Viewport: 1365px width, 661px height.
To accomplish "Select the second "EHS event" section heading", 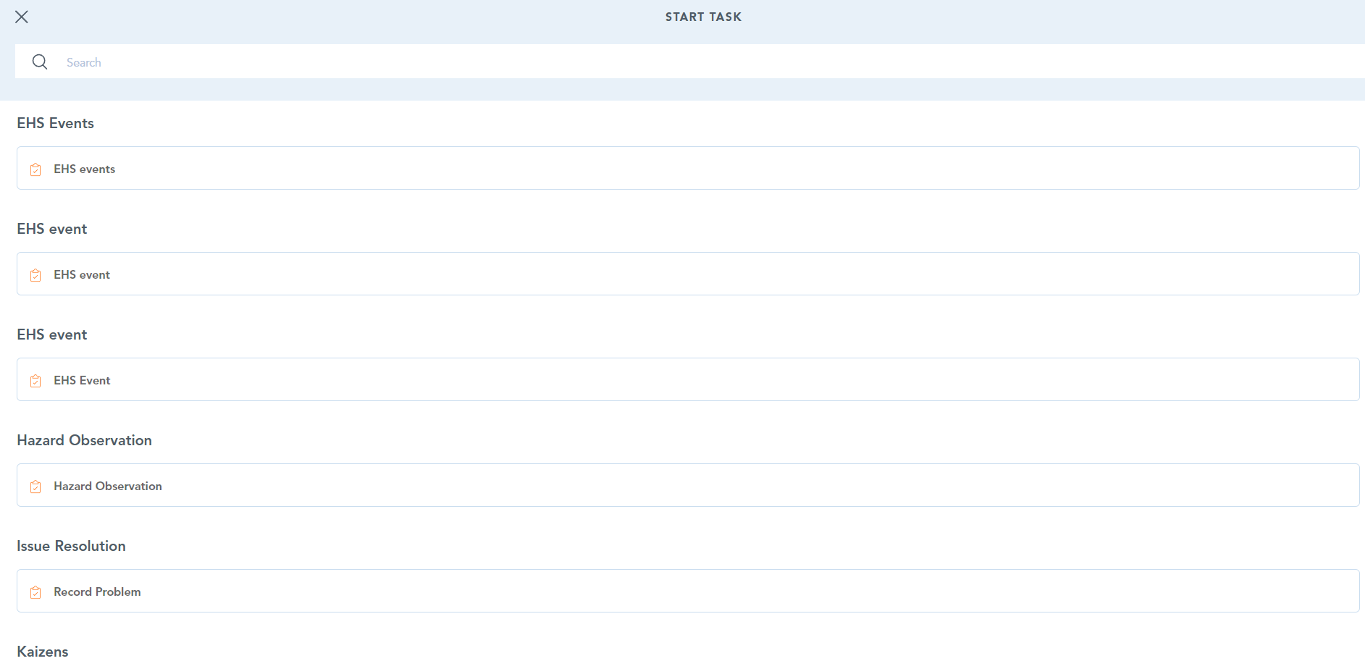I will [x=52, y=334].
